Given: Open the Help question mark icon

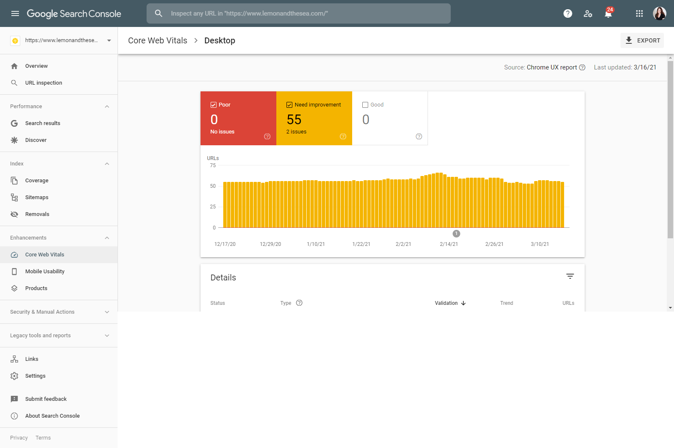Looking at the screenshot, I should 568,13.
